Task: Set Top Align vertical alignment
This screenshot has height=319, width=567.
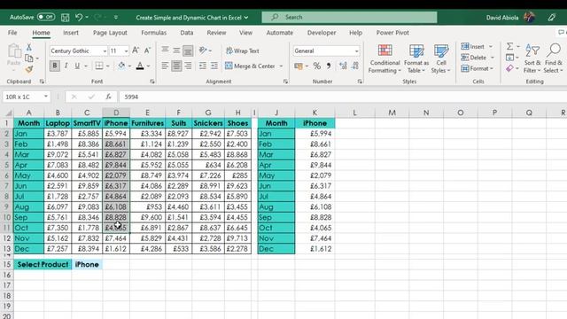Action: tap(165, 51)
